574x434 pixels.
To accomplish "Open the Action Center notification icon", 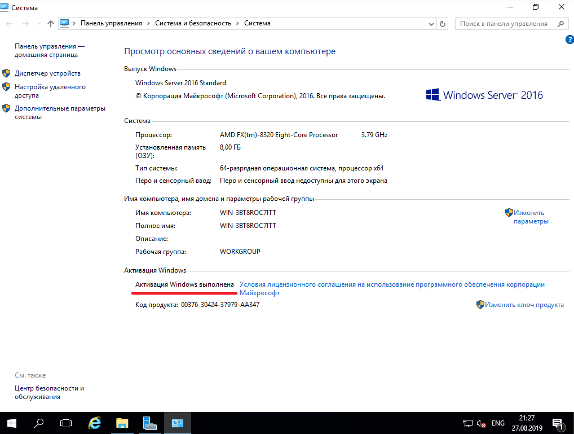I will (x=558, y=423).
